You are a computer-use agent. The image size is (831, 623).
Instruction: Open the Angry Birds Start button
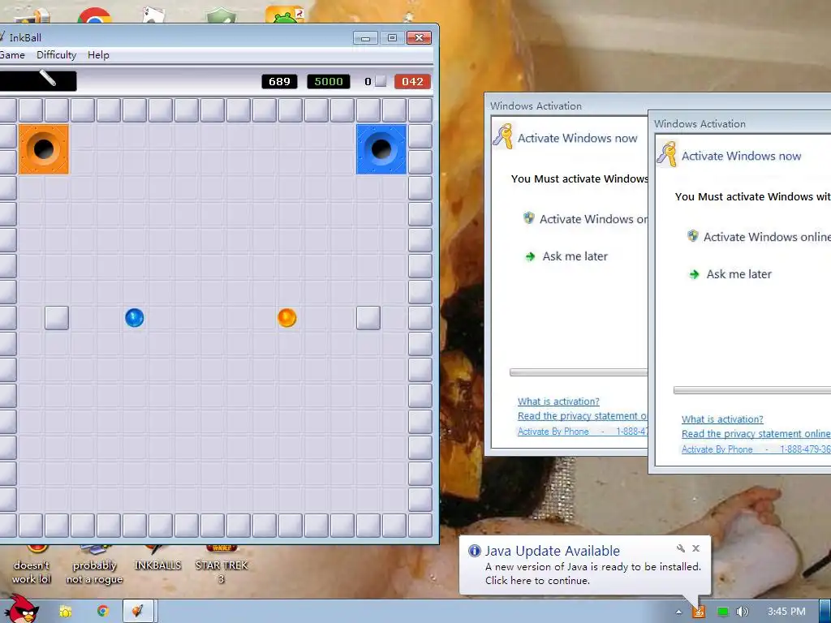(20, 609)
